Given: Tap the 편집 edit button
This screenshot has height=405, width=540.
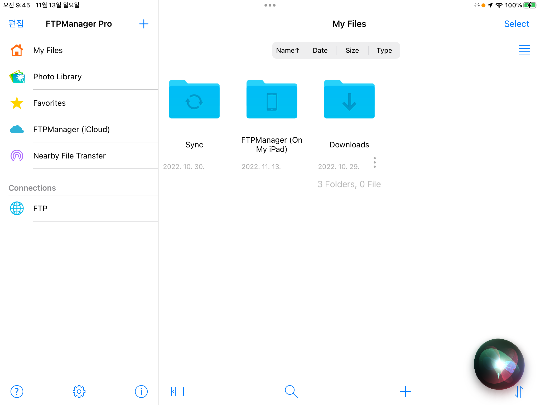Looking at the screenshot, I should pyautogui.click(x=16, y=24).
